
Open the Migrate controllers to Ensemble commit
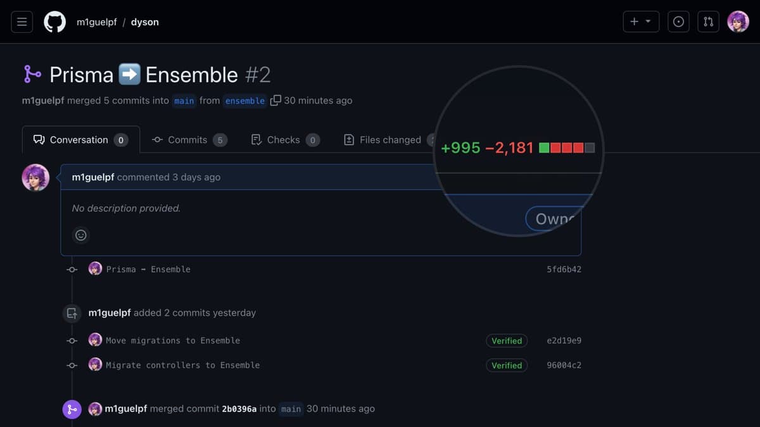182,365
